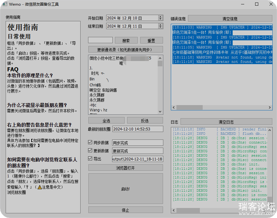The height and width of the screenshot is (218, 277).
Task: Click contact list scroll down arrow
Action: (x=160, y=111)
